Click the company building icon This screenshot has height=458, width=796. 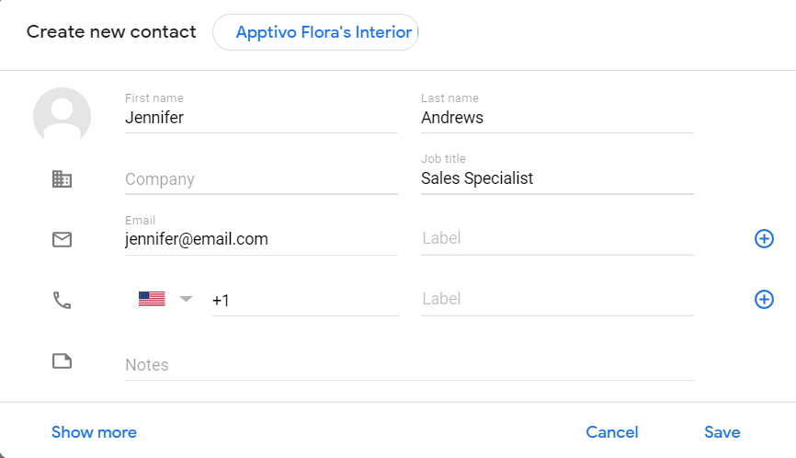(x=62, y=179)
